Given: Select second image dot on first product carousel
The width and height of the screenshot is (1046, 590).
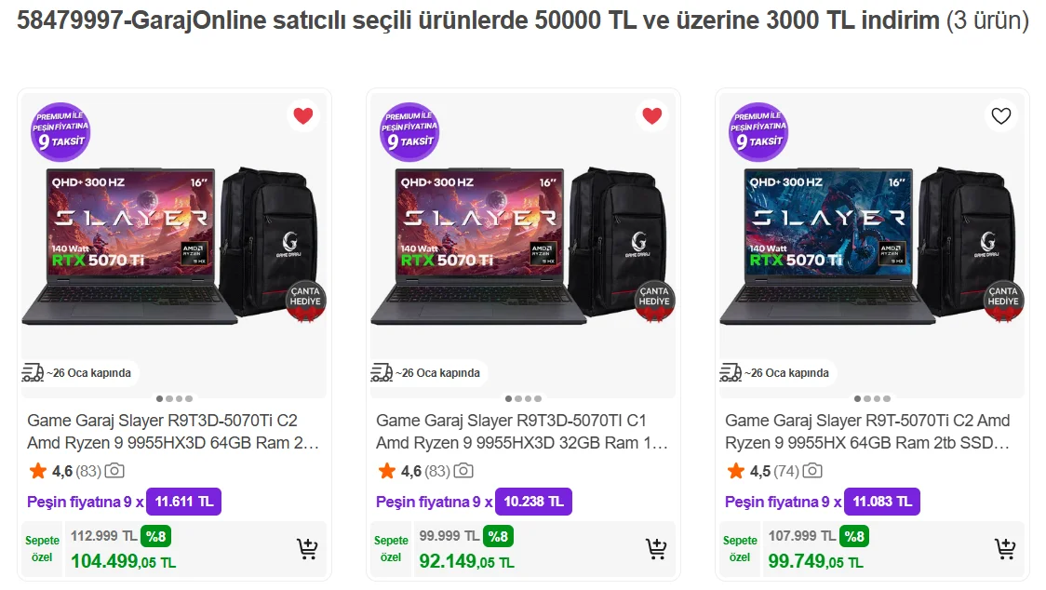Looking at the screenshot, I should pos(169,399).
